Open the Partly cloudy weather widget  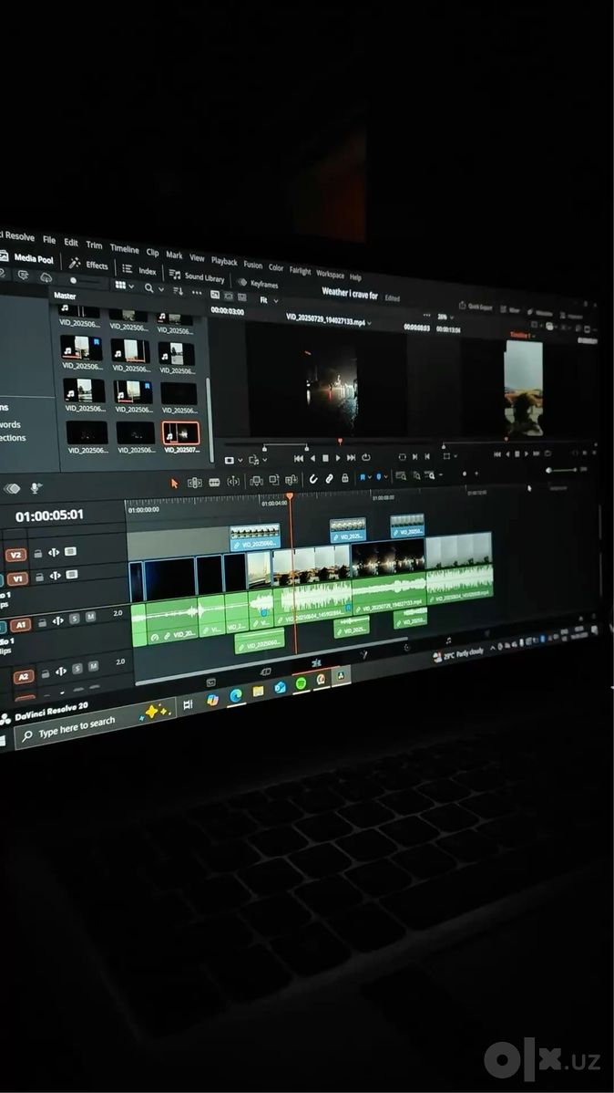point(458,654)
